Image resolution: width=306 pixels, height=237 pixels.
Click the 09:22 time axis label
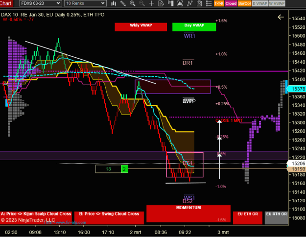point(185,232)
